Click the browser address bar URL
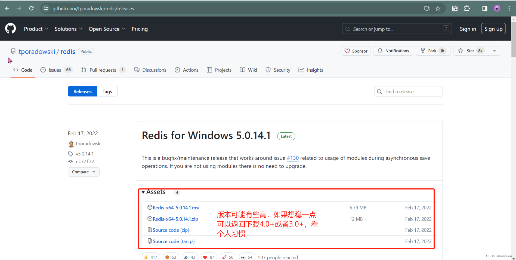The image size is (516, 260). pos(93,8)
